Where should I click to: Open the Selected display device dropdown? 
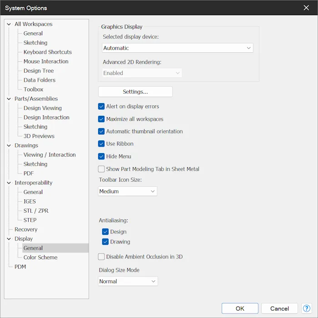pyautogui.click(x=178, y=48)
